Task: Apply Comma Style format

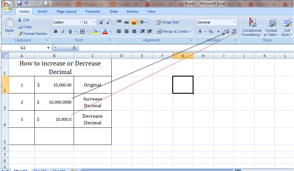Action: 218,31
